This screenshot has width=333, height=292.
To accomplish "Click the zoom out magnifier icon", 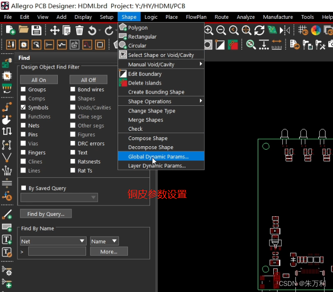I will (221, 31).
